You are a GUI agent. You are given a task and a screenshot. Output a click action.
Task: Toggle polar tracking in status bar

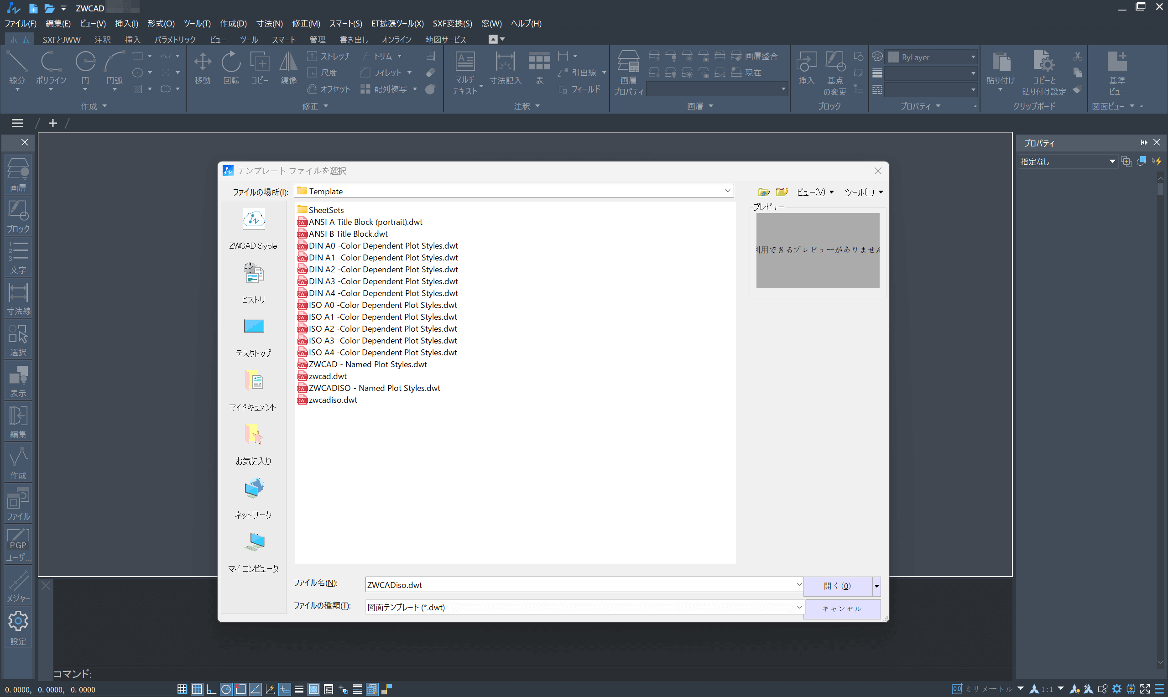tap(226, 689)
